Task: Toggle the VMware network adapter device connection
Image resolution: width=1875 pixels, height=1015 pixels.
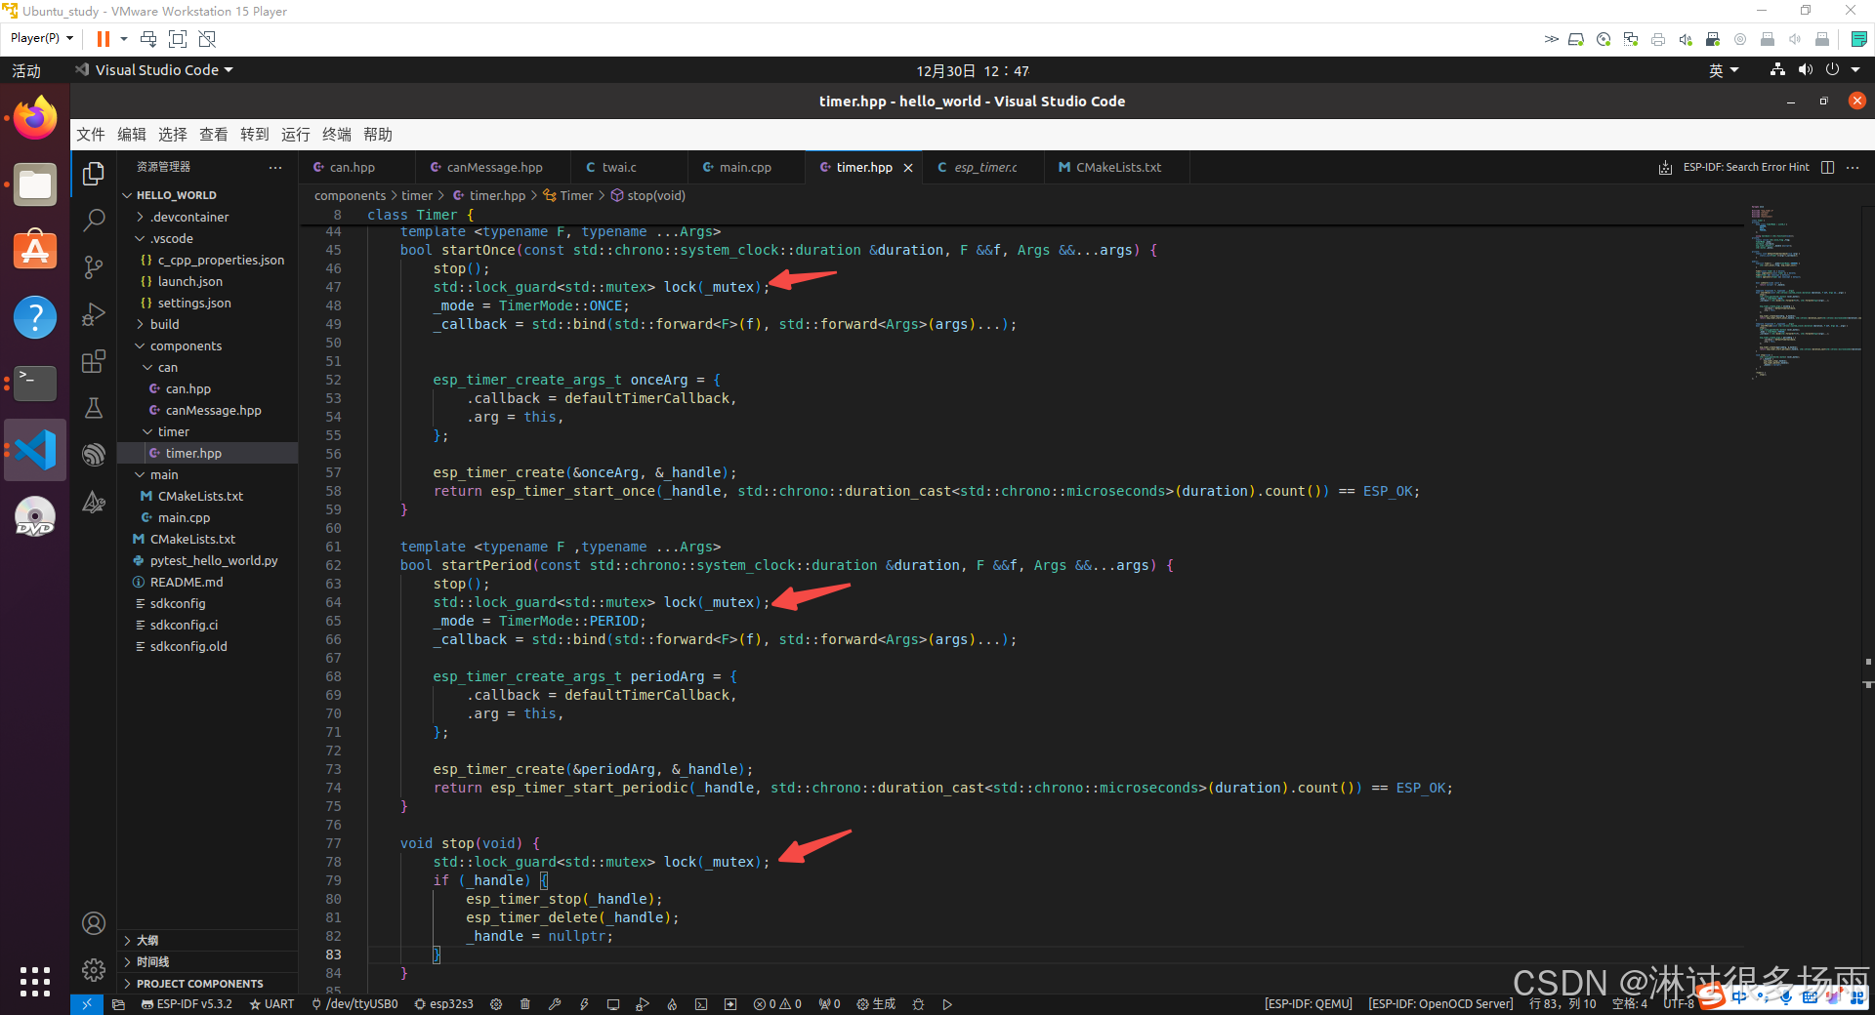Action: [1631, 39]
